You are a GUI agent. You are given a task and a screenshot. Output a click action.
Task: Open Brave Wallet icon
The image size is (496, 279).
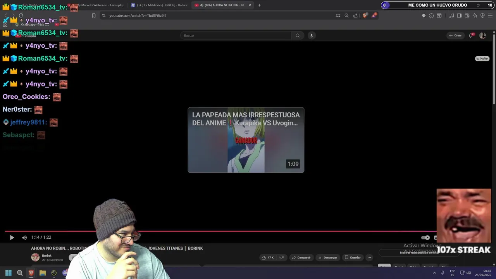pos(467,15)
